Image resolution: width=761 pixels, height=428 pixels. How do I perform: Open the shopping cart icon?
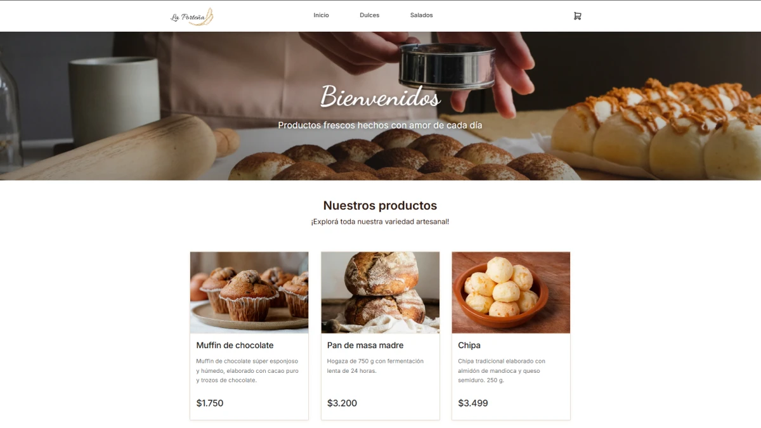pos(577,16)
